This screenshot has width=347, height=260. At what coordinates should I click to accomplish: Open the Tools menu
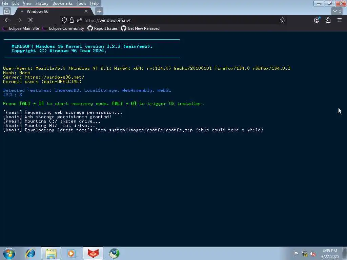[81, 3]
